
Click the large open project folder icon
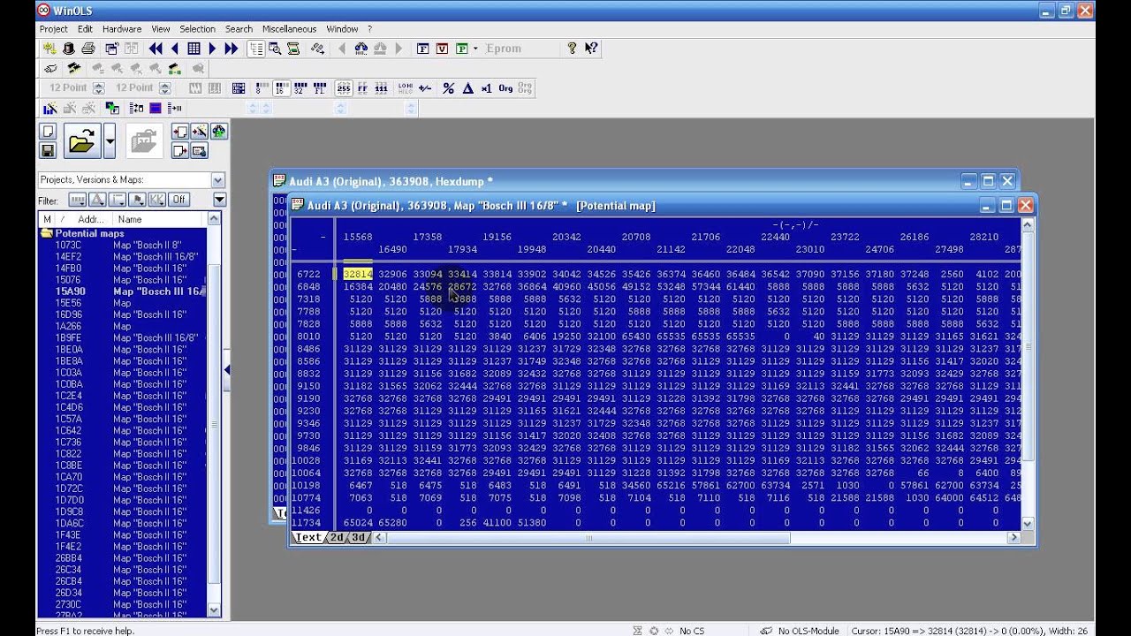point(82,140)
